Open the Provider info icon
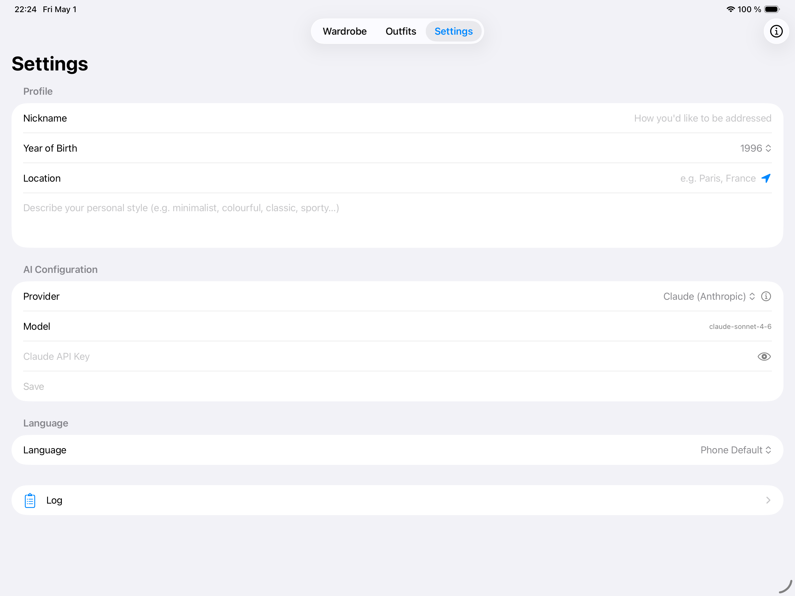Viewport: 795px width, 596px height. (766, 296)
